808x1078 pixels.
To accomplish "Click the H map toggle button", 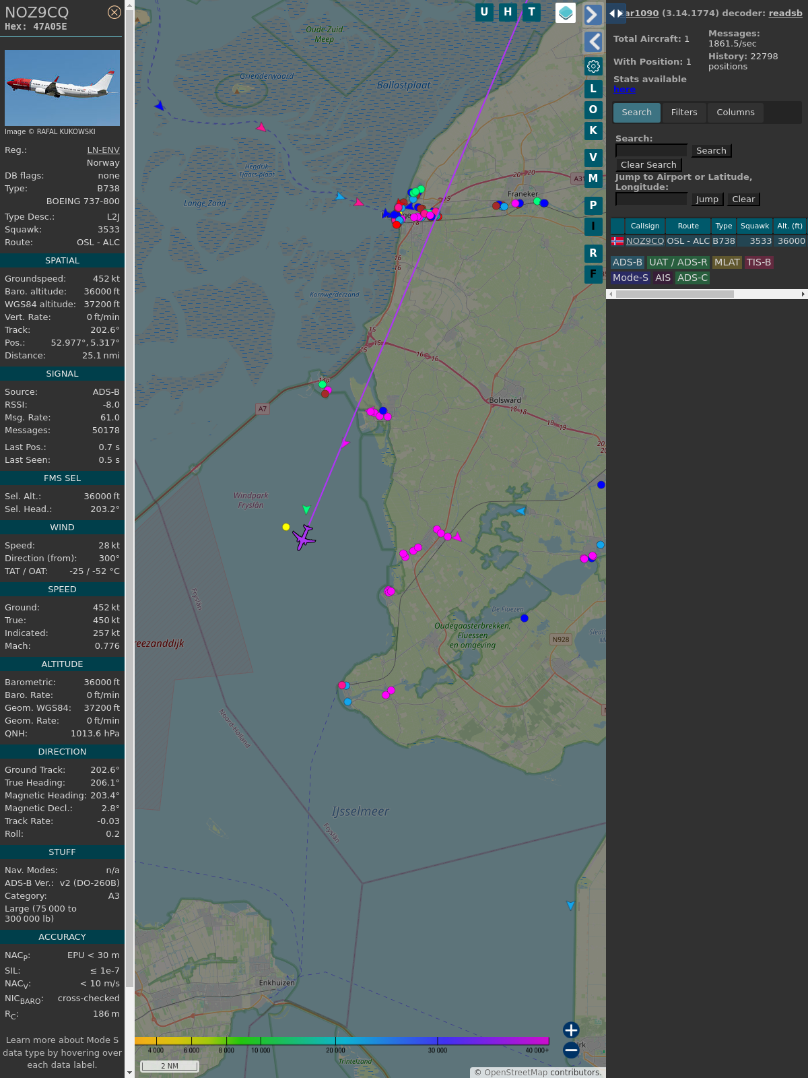I will click(508, 12).
